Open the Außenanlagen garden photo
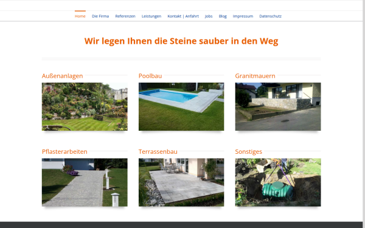This screenshot has width=365, height=228. (x=85, y=106)
